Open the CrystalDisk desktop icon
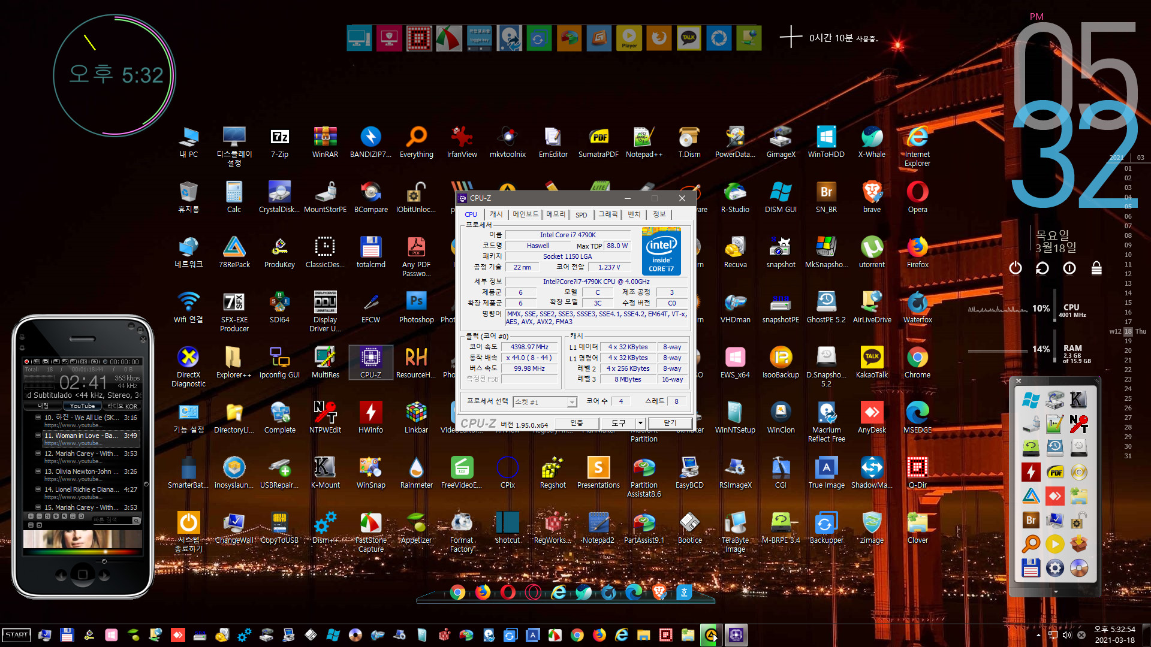 point(279,197)
